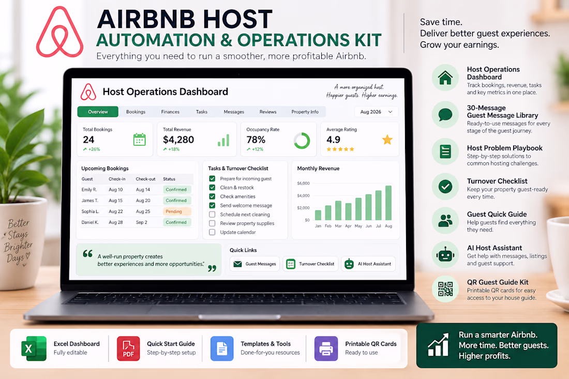
Task: Open the Turnover Checklist quick link
Action: [311, 264]
